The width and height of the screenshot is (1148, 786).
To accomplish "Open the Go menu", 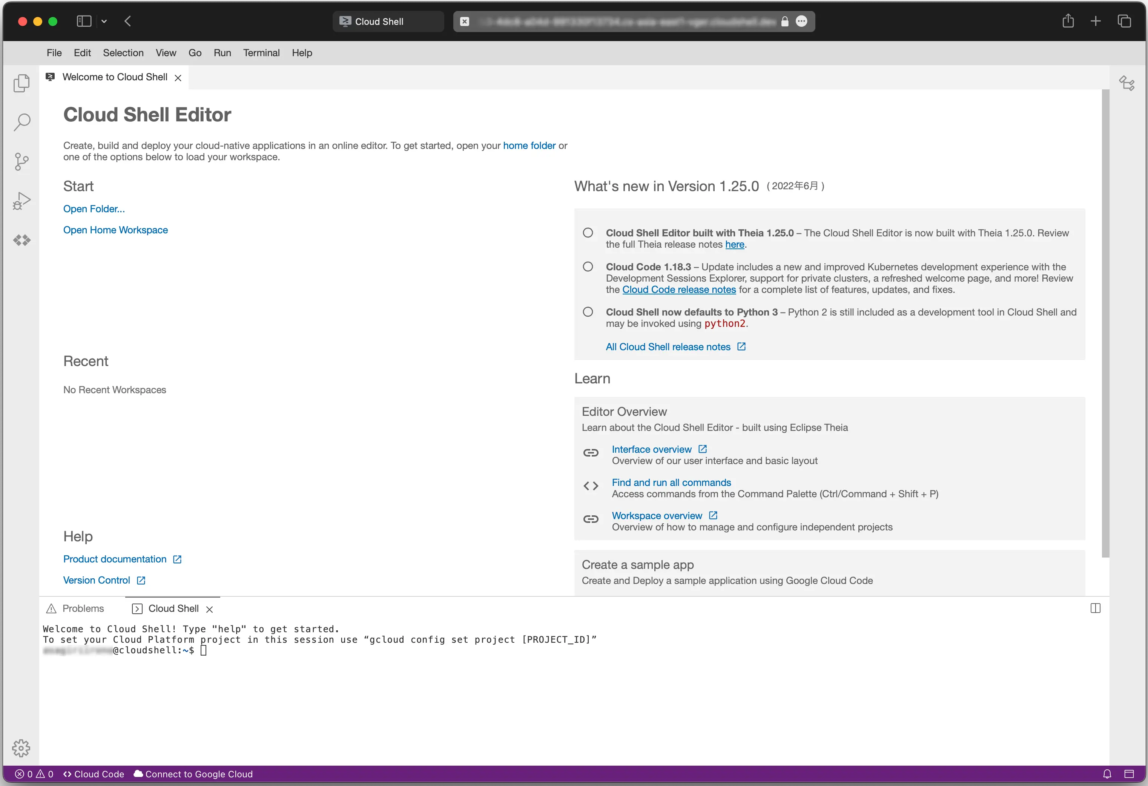I will 195,53.
